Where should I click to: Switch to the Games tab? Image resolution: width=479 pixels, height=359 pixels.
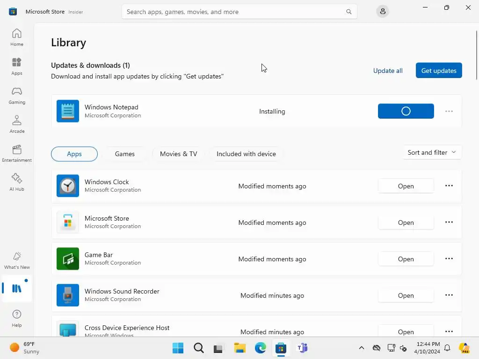point(124,154)
